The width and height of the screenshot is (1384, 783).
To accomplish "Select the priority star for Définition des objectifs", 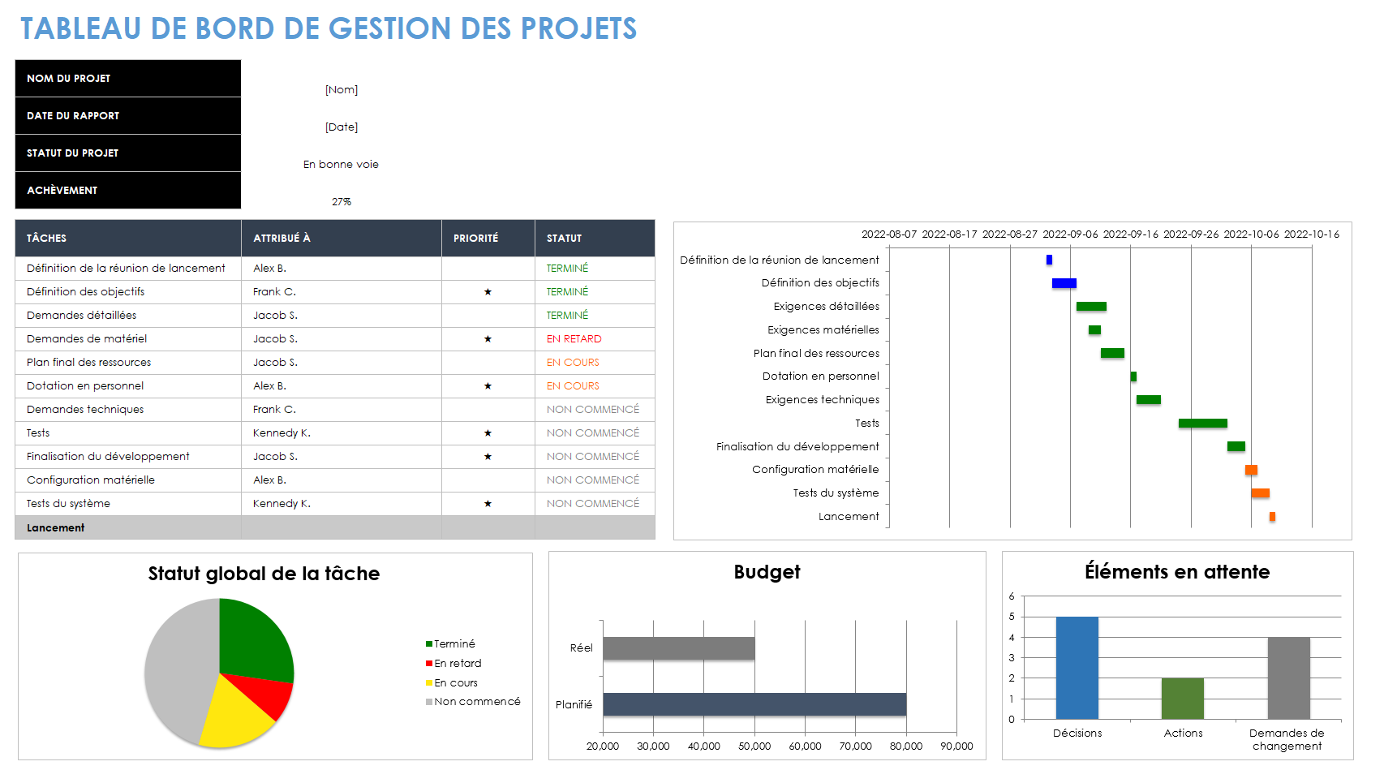I will 488,291.
